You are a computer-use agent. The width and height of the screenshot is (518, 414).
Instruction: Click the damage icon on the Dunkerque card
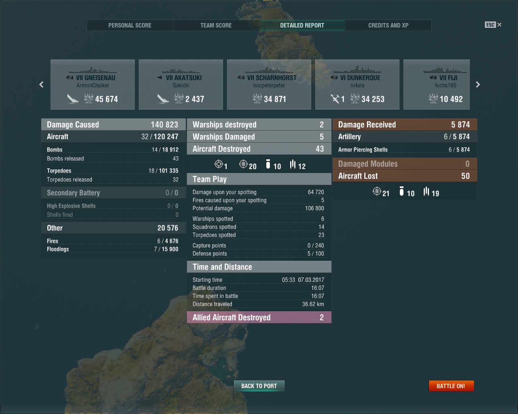tap(355, 98)
